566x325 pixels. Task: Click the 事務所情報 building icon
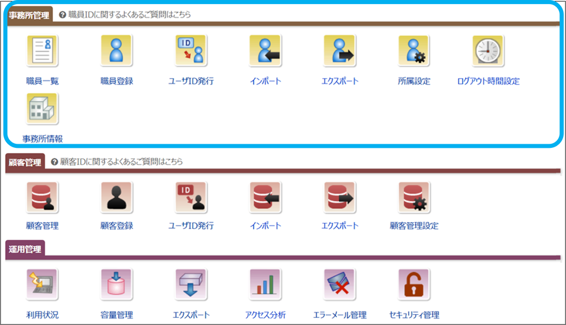tap(42, 109)
